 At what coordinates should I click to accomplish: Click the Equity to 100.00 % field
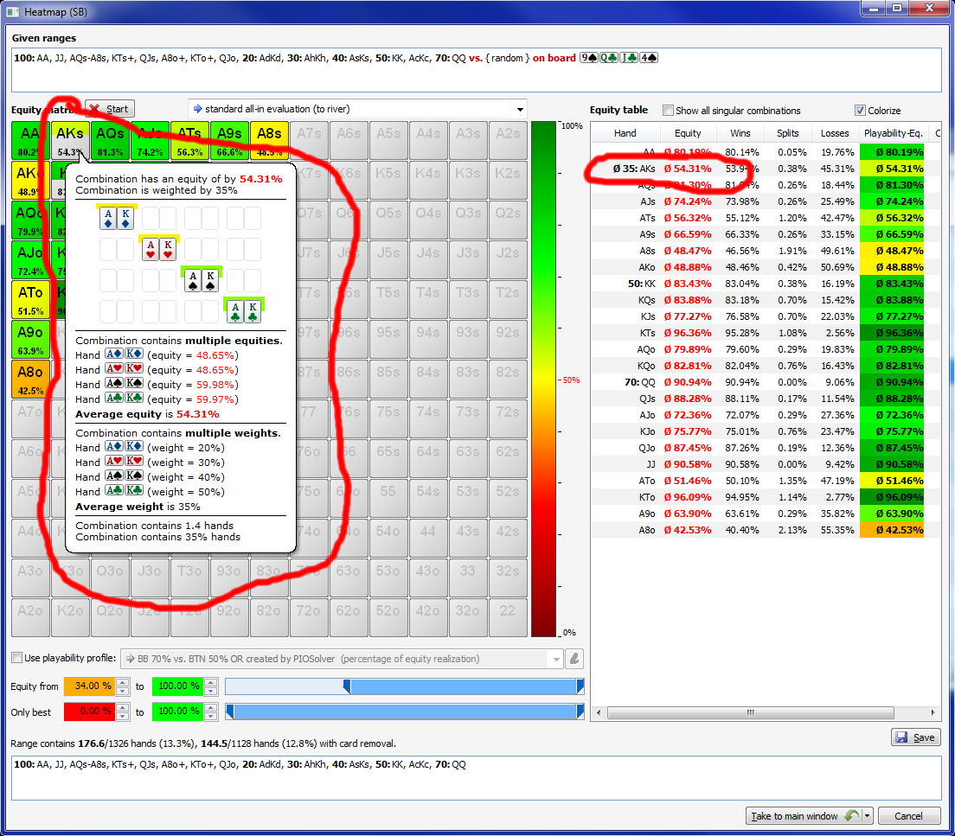177,686
